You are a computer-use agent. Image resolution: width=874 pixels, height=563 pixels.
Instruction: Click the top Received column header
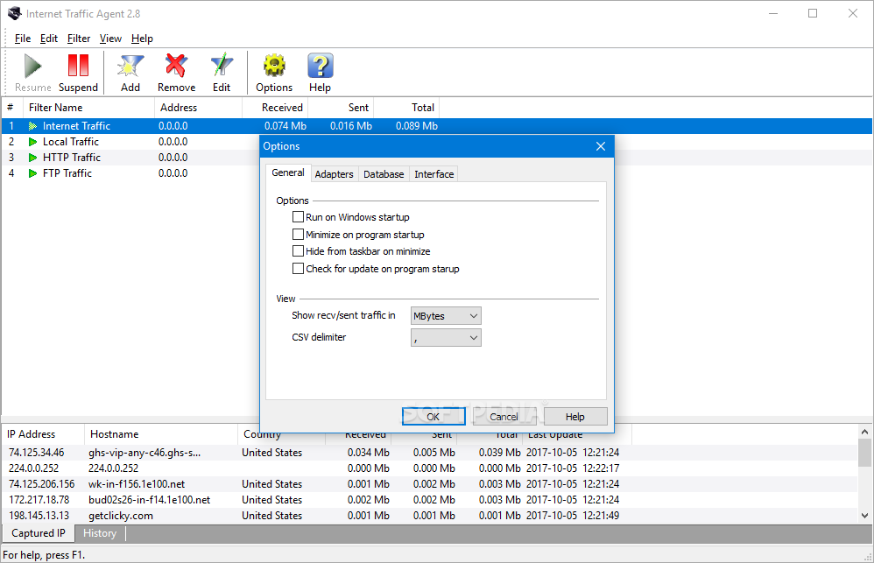click(275, 108)
